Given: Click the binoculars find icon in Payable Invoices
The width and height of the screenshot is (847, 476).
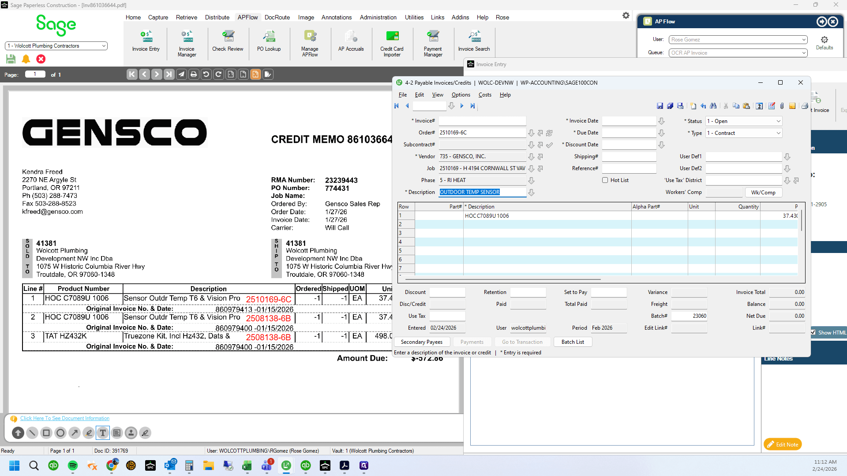Looking at the screenshot, I should [x=713, y=106].
